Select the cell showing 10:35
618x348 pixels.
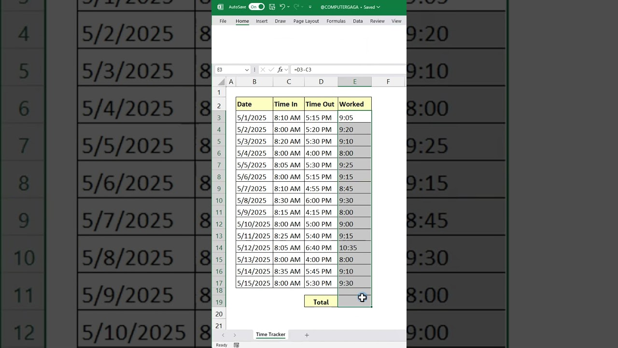pyautogui.click(x=355, y=248)
